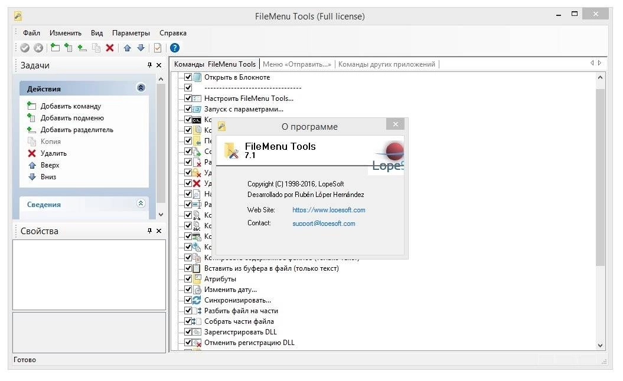Uncheck Настроить FileMenu Tools checkbox

188,98
